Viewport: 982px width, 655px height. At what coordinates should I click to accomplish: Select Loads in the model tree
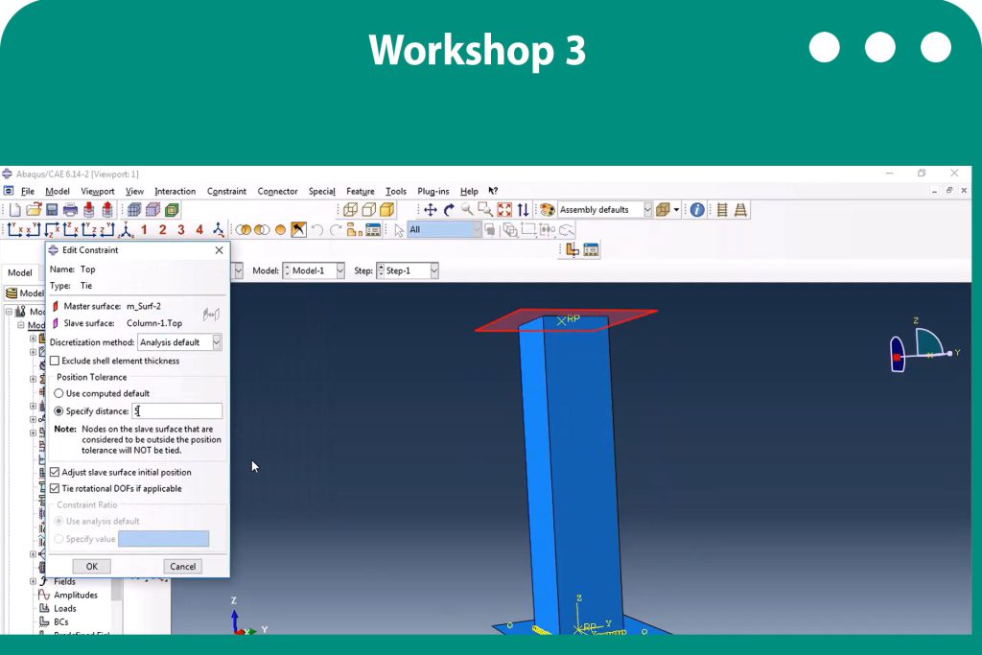point(64,608)
